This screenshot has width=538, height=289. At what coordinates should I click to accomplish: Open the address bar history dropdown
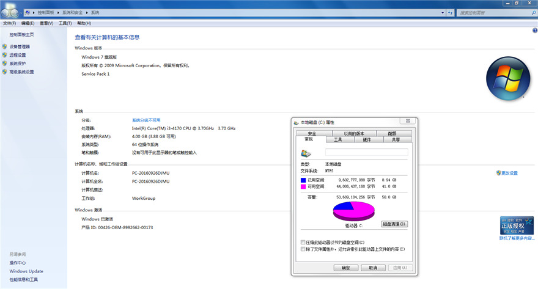pos(442,13)
